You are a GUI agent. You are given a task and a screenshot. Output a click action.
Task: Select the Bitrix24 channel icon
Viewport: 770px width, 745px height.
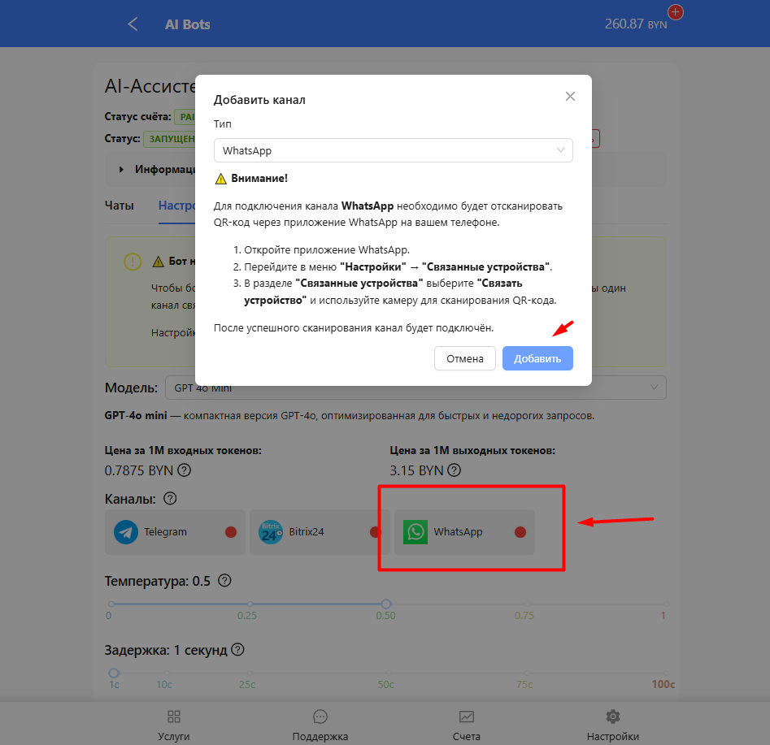pos(271,532)
